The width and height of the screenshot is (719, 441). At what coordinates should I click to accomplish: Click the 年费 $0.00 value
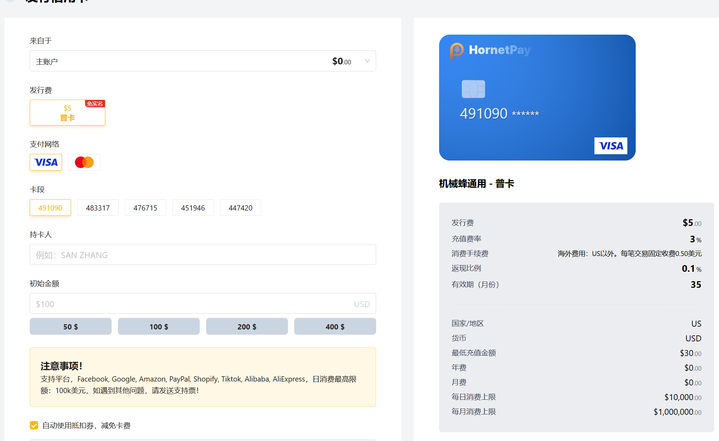click(x=693, y=368)
